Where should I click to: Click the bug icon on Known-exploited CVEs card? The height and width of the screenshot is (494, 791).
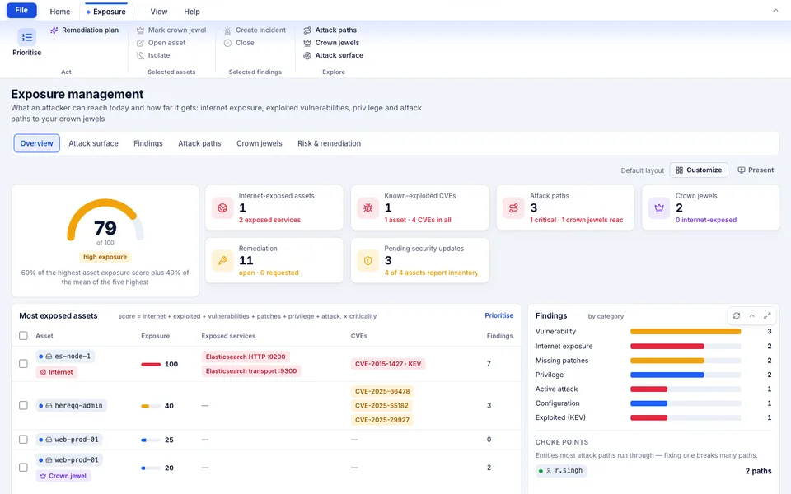point(367,207)
